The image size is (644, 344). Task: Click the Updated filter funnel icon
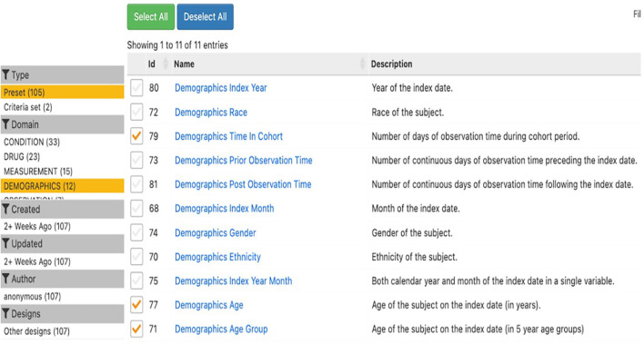coord(5,243)
